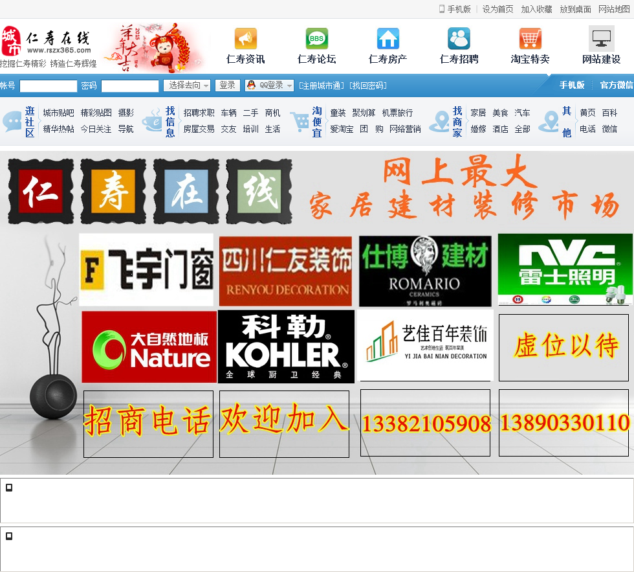Viewport: 634px width, 577px height.
Task: Click 放到桌面 in the top bar
Action: point(575,9)
